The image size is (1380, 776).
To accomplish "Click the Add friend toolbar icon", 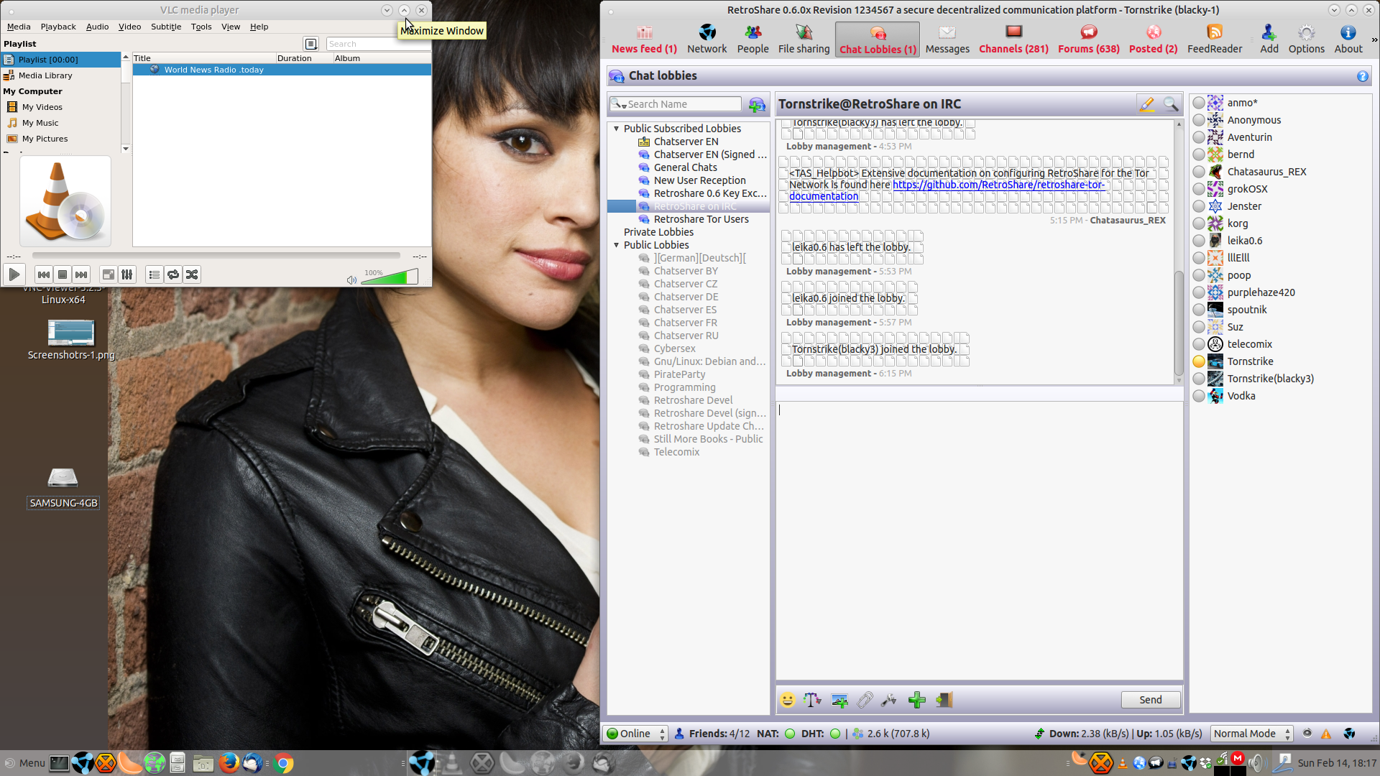I will click(1269, 40).
